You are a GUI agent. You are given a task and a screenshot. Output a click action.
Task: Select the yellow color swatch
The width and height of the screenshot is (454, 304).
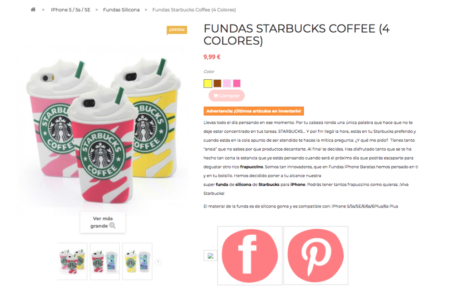[x=207, y=83]
